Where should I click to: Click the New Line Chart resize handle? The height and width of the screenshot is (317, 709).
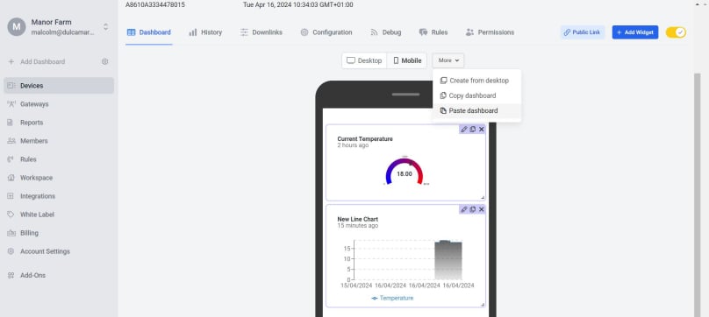(483, 305)
